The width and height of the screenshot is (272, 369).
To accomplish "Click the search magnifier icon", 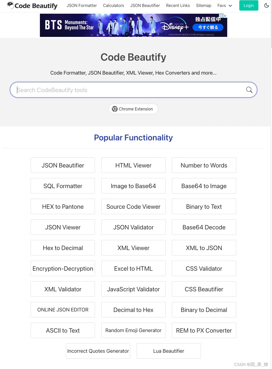I will pos(249,90).
